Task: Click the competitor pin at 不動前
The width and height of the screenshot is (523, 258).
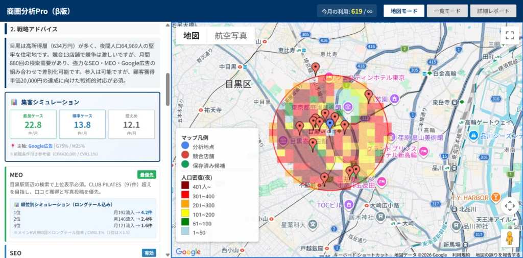Action: click(x=324, y=179)
